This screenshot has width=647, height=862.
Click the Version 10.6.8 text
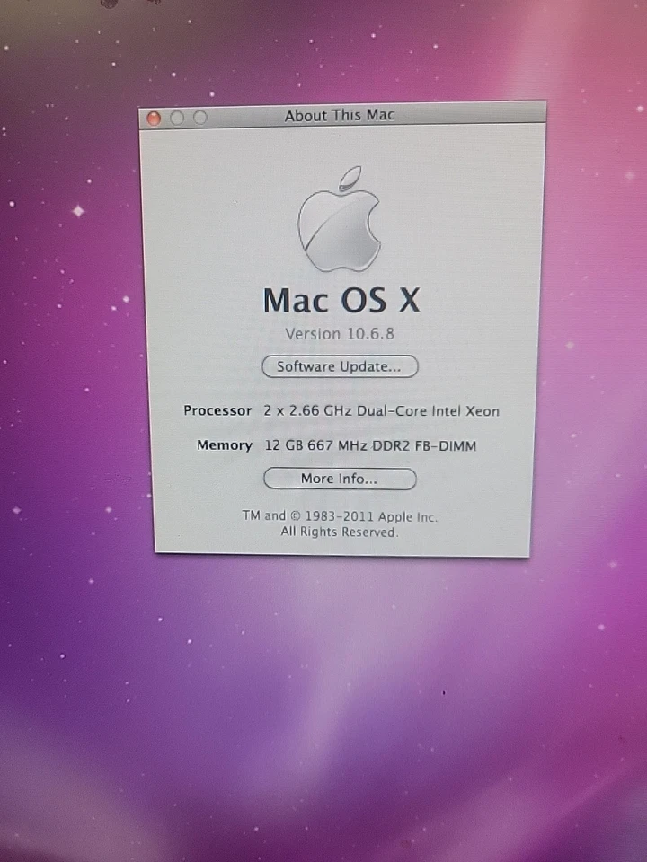point(340,334)
